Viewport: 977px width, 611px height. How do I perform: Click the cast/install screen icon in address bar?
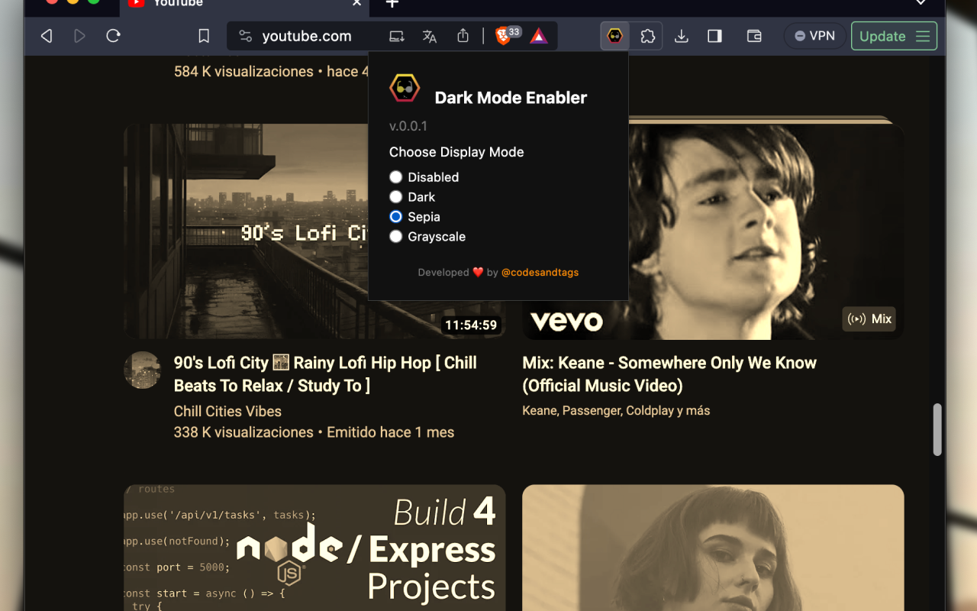coord(397,36)
